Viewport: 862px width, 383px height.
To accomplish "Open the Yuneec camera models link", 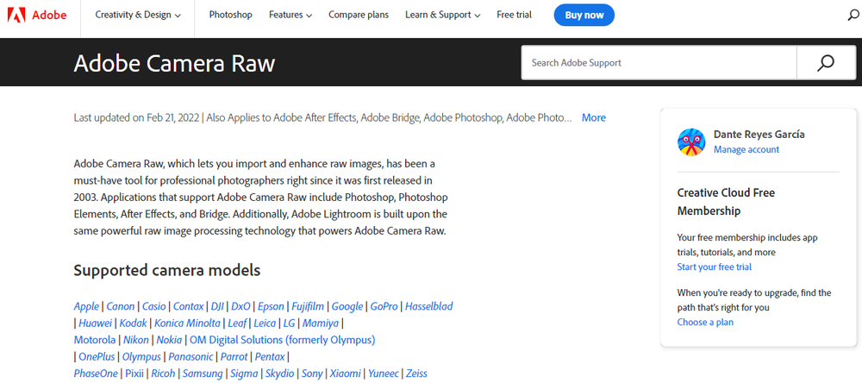I will click(384, 374).
